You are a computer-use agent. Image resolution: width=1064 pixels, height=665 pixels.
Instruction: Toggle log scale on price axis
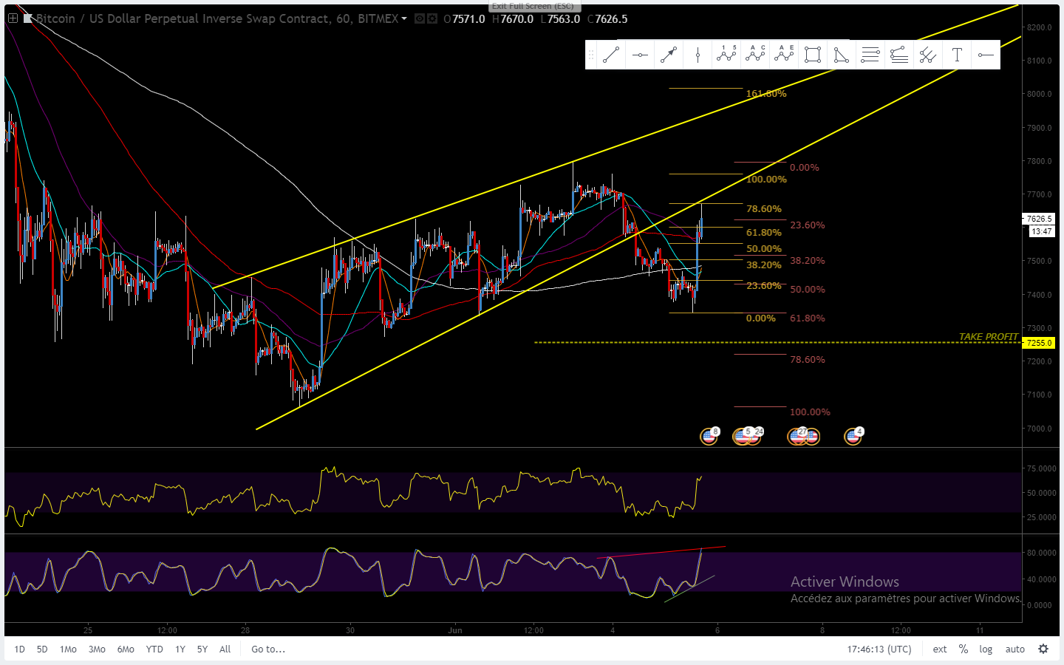[986, 649]
